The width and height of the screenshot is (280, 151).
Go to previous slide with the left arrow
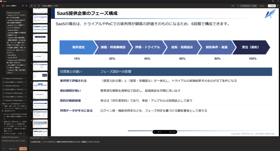[x=154, y=132]
